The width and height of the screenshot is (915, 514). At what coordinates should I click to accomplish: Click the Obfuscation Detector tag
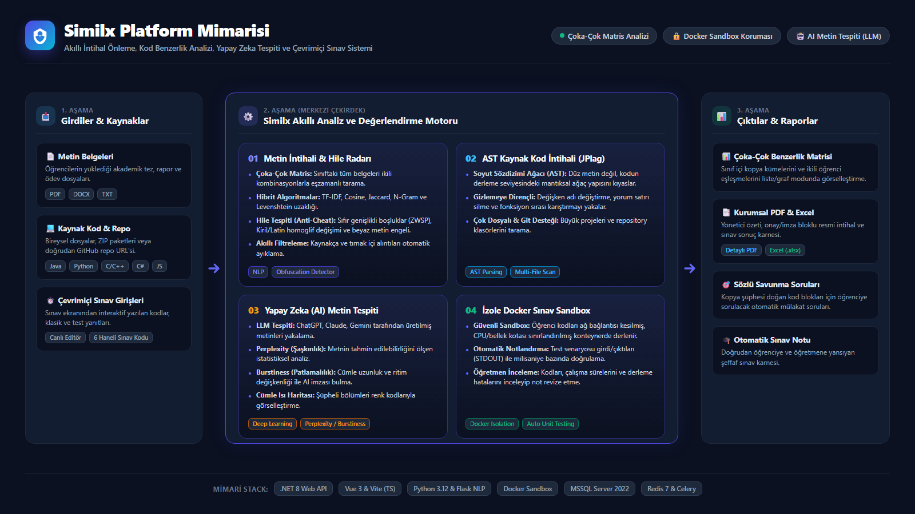click(305, 272)
